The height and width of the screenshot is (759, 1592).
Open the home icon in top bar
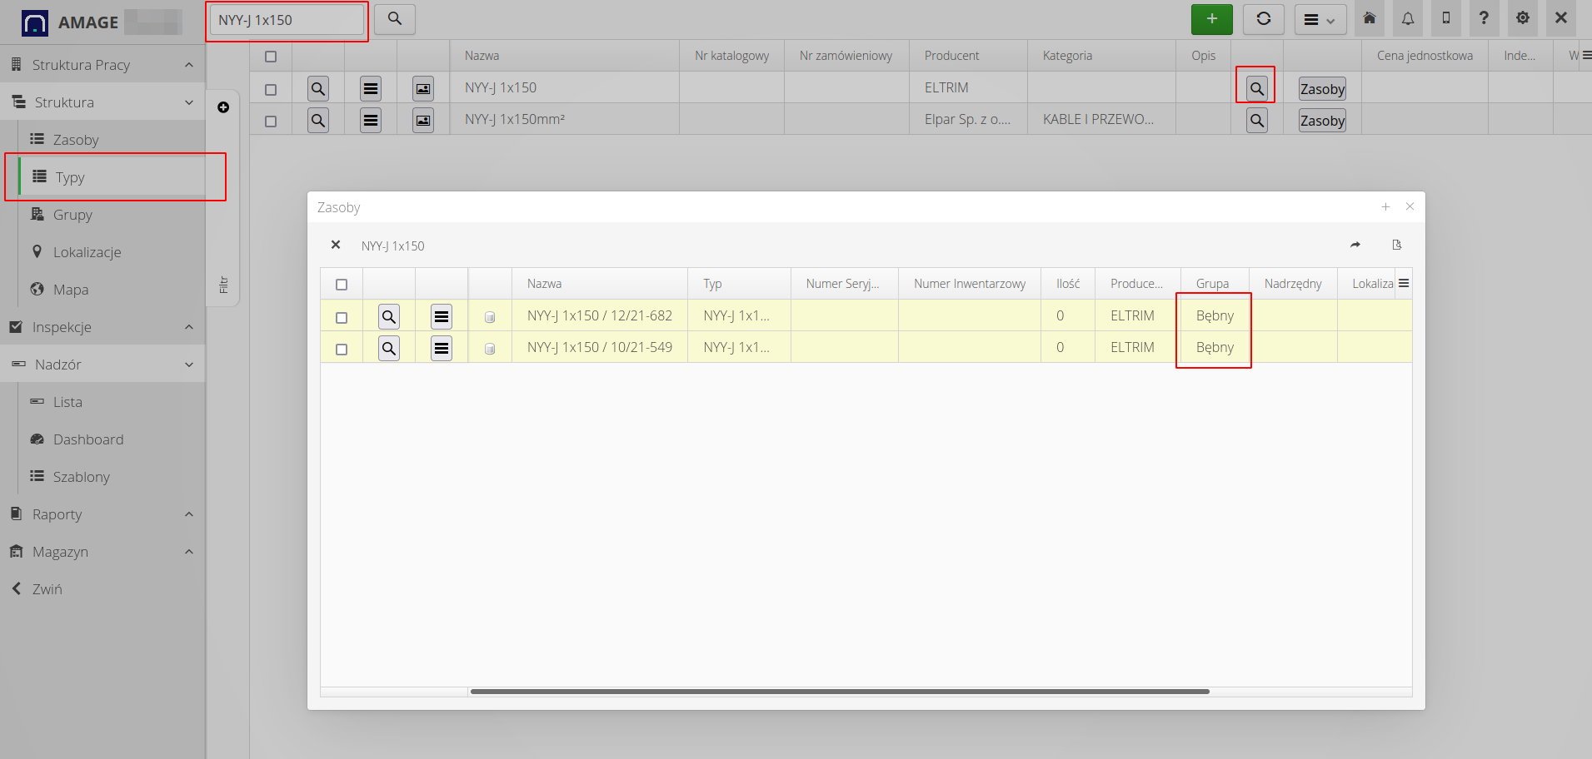point(1369,18)
